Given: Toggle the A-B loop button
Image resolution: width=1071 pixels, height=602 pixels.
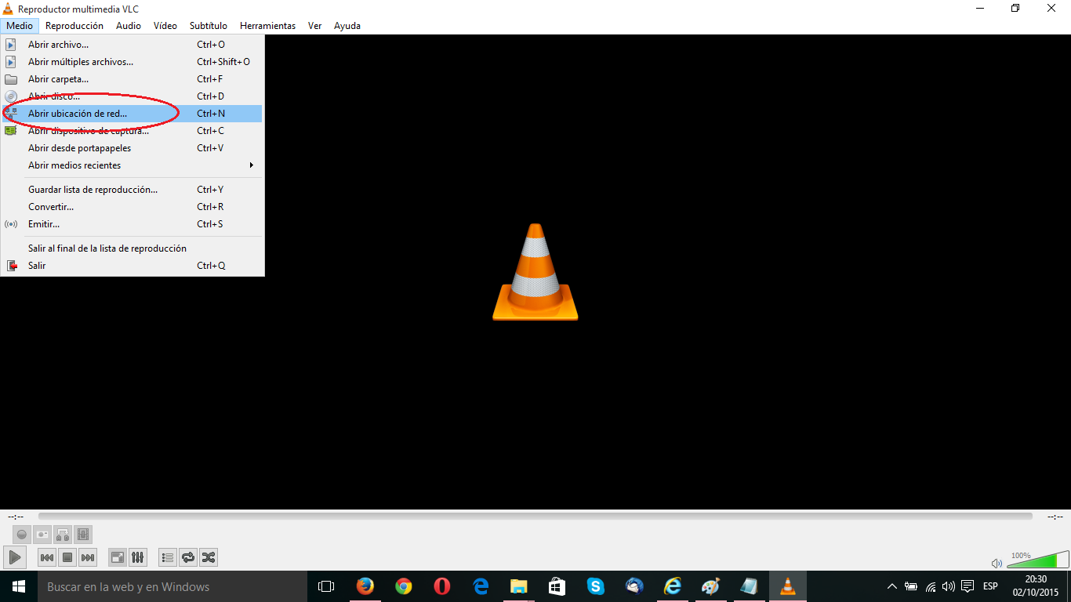Looking at the screenshot, I should click(x=63, y=535).
